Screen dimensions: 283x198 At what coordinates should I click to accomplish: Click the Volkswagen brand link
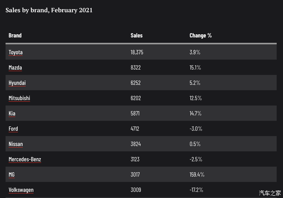(21, 190)
